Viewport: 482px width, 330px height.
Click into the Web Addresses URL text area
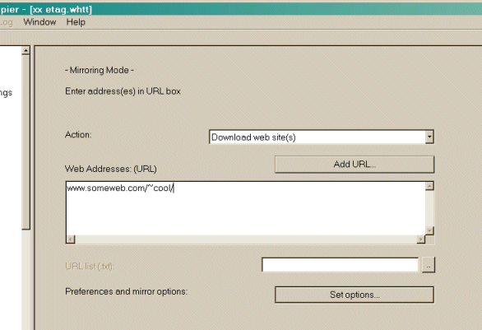point(245,208)
